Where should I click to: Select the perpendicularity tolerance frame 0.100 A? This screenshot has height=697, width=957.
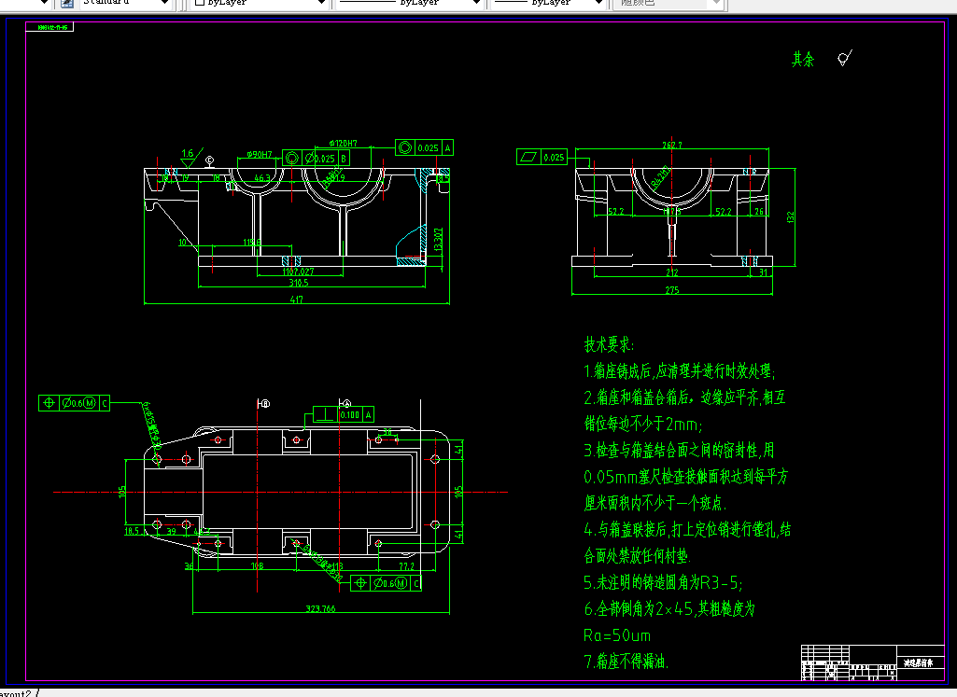pyautogui.click(x=344, y=414)
